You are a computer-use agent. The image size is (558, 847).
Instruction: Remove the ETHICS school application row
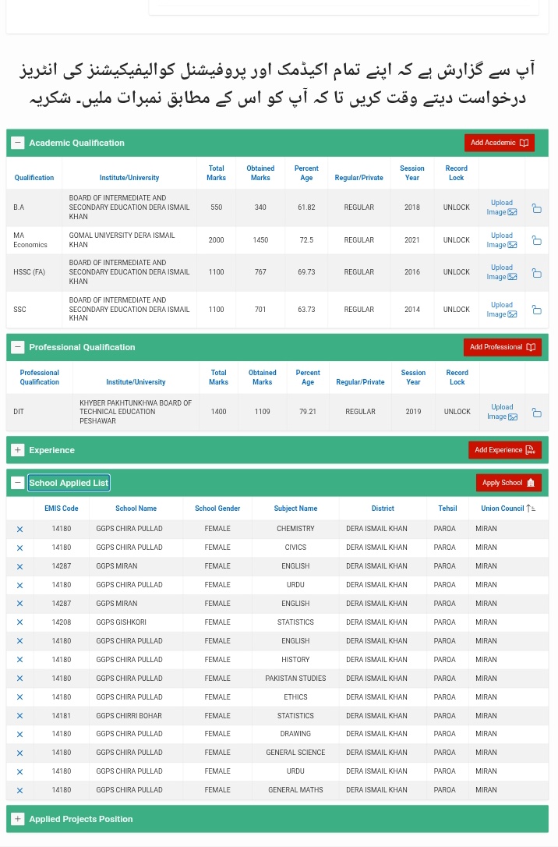[20, 697]
